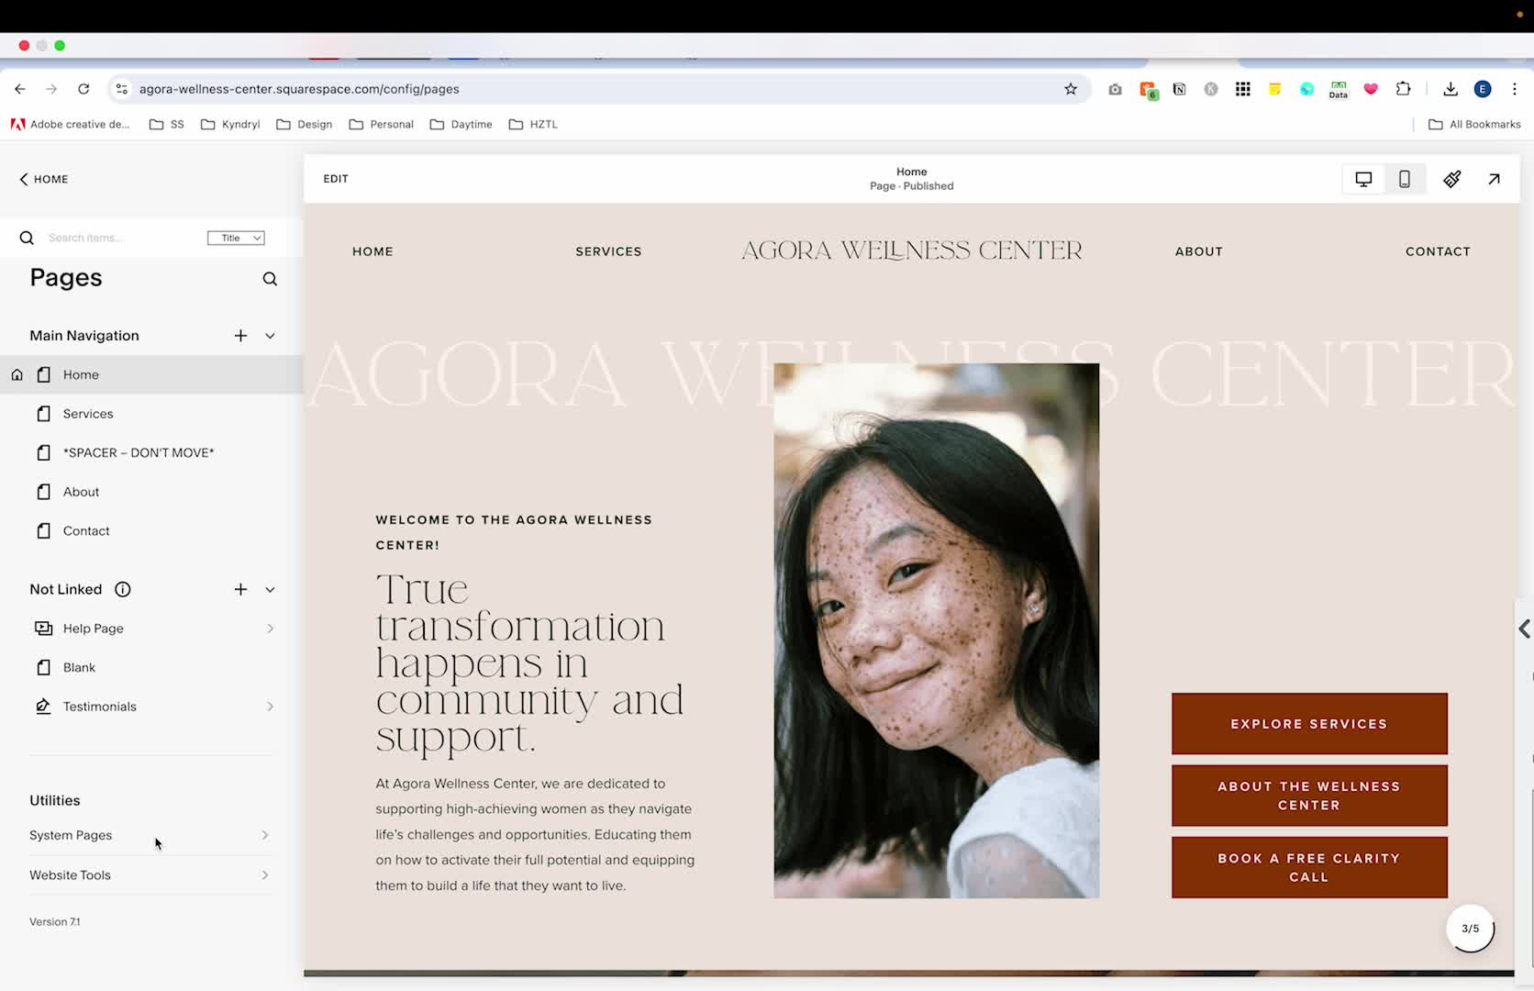Click the EDIT button
The width and height of the screenshot is (1534, 991).
tap(336, 179)
